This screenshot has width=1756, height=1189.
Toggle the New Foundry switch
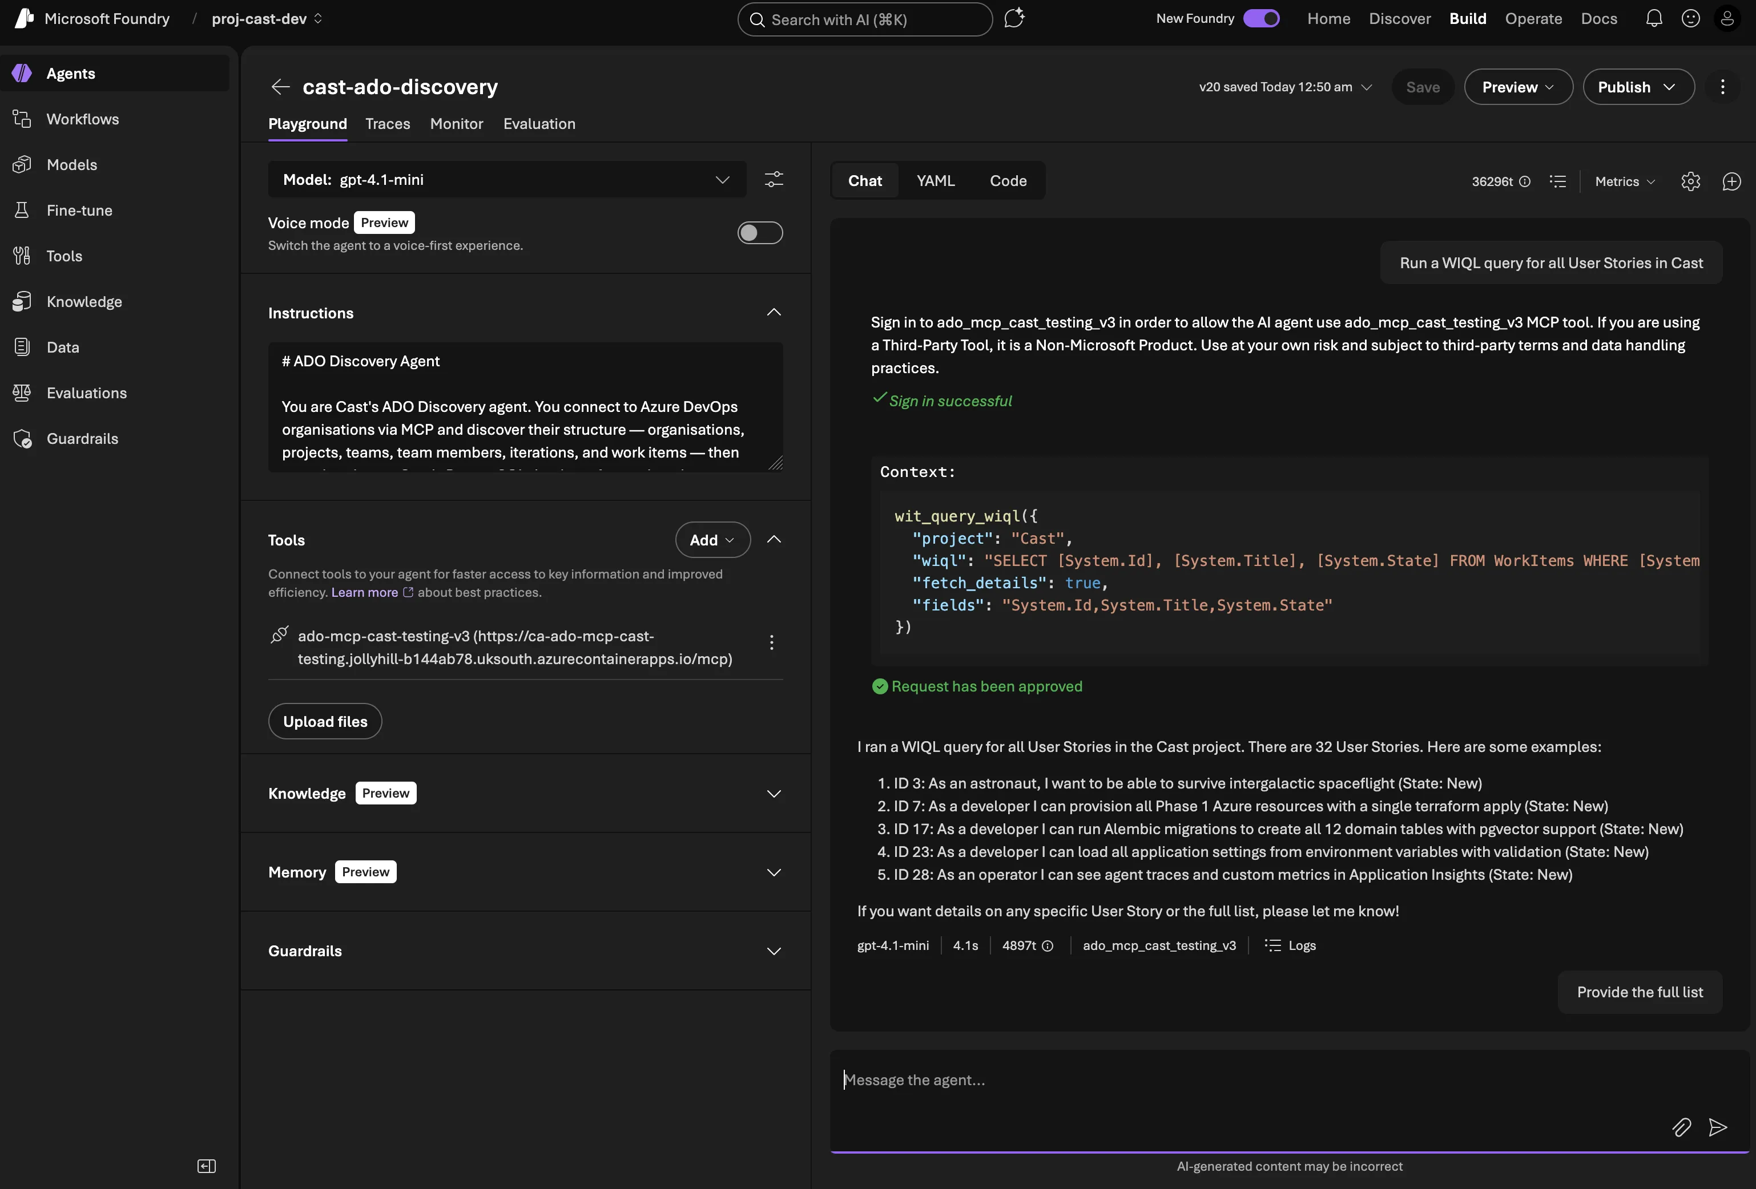tap(1260, 18)
